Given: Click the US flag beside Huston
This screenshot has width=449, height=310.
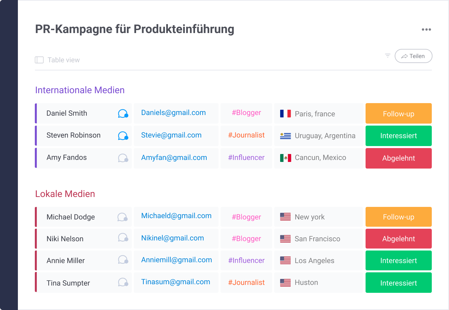Looking at the screenshot, I should [x=285, y=283].
